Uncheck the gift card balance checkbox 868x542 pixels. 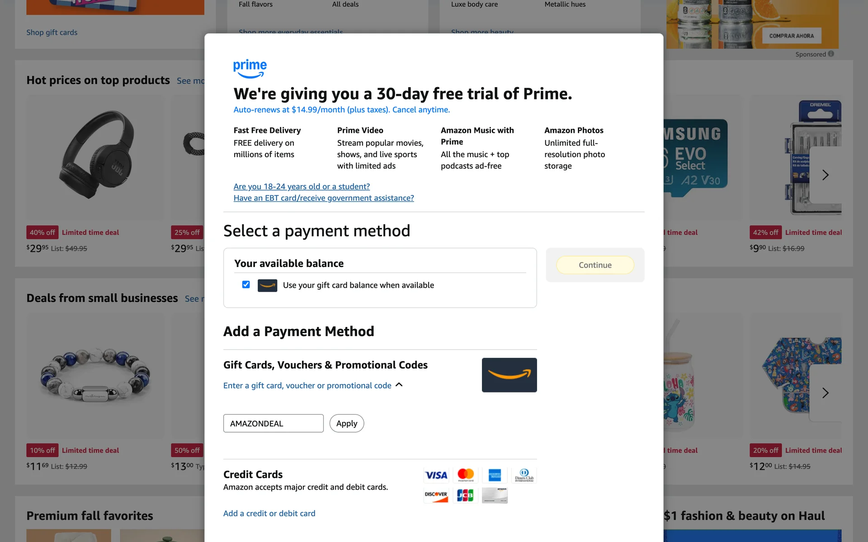(246, 285)
